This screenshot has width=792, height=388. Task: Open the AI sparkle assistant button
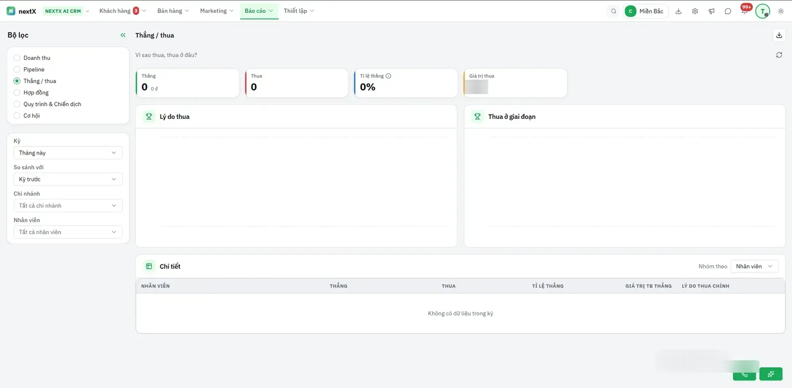[x=771, y=374]
